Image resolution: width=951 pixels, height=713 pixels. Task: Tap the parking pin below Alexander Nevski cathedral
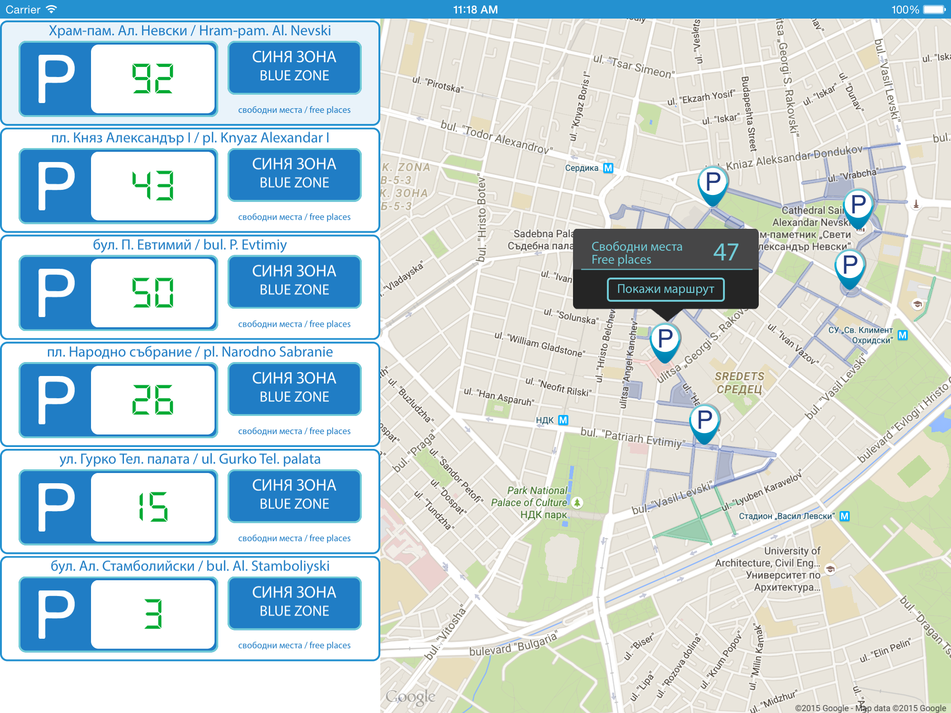coord(850,266)
